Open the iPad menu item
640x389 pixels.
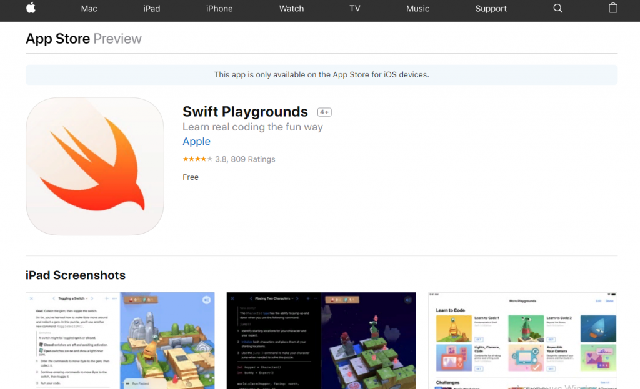click(151, 9)
